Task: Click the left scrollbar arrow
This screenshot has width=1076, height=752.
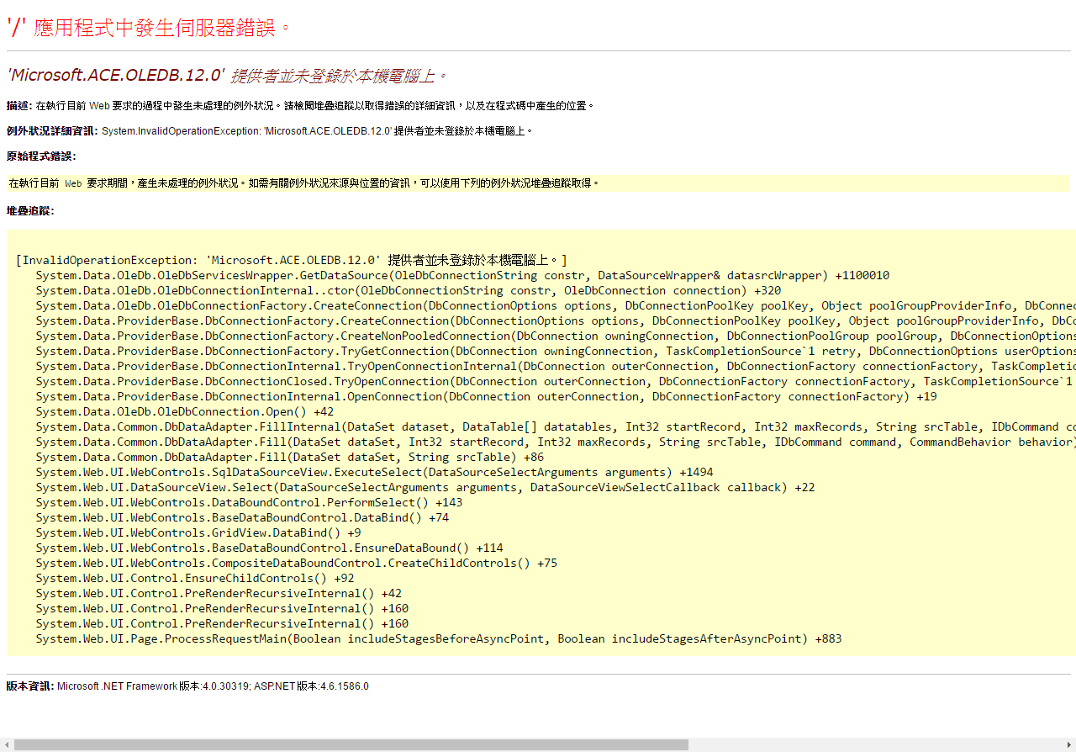Action: pyautogui.click(x=7, y=744)
